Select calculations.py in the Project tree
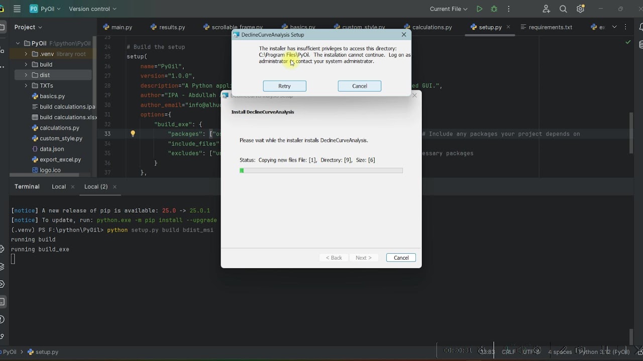The width and height of the screenshot is (643, 361). (x=55, y=127)
